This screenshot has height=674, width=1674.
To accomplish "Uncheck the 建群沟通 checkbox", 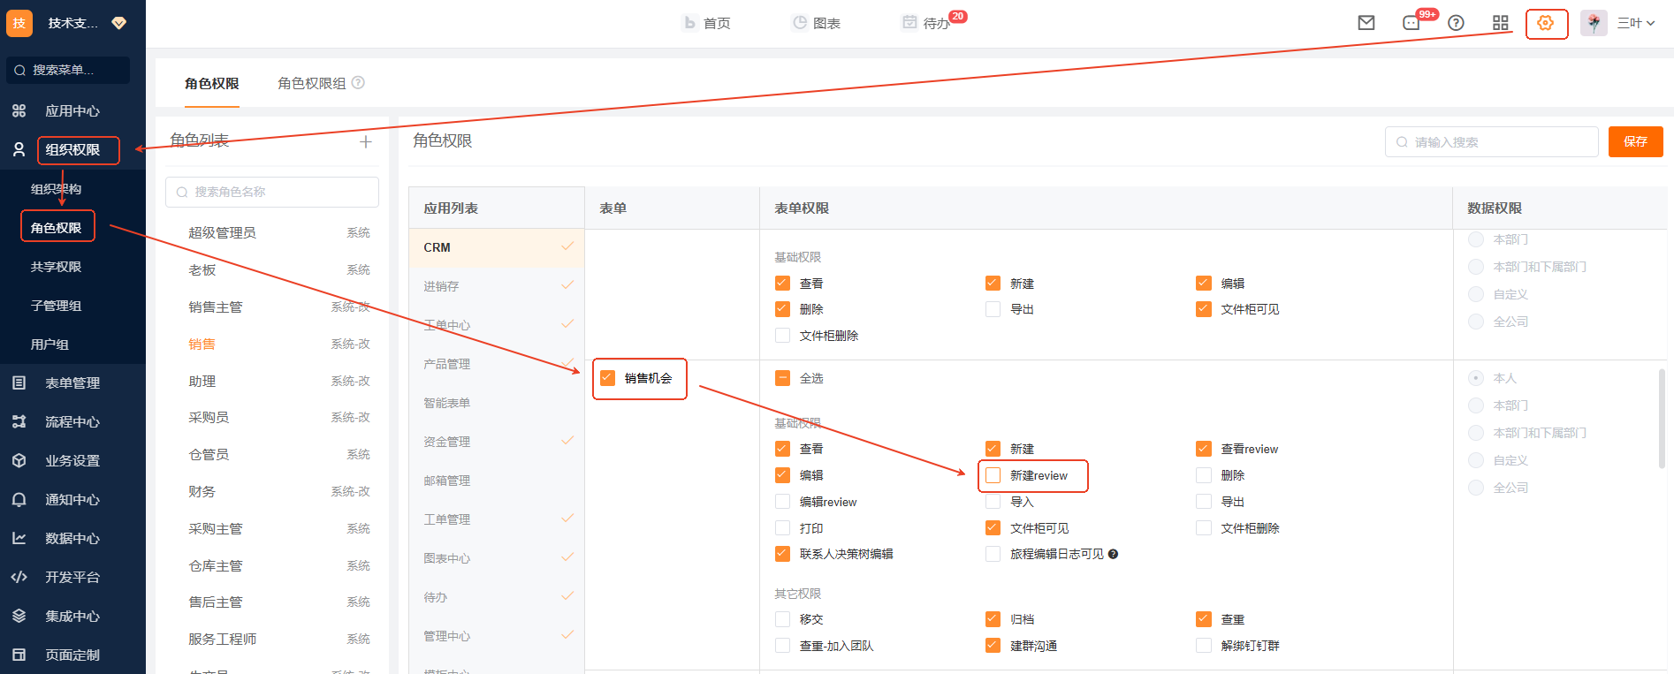I will pos(993,646).
